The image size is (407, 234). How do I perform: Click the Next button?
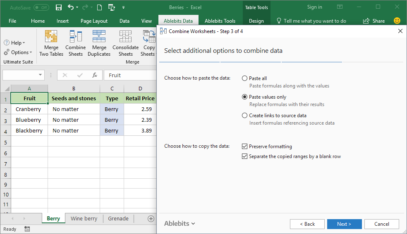click(344, 224)
